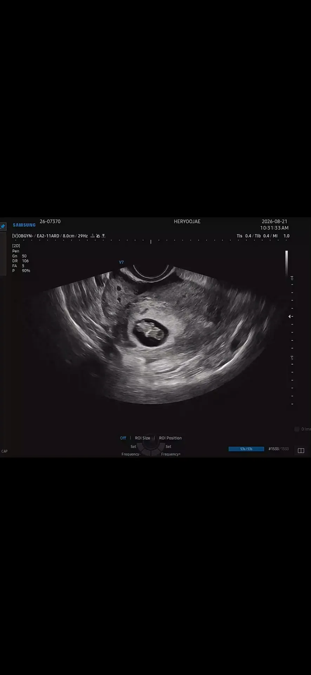The image size is (311, 675).
Task: Click the frame counter #1533
Action: tap(273, 449)
